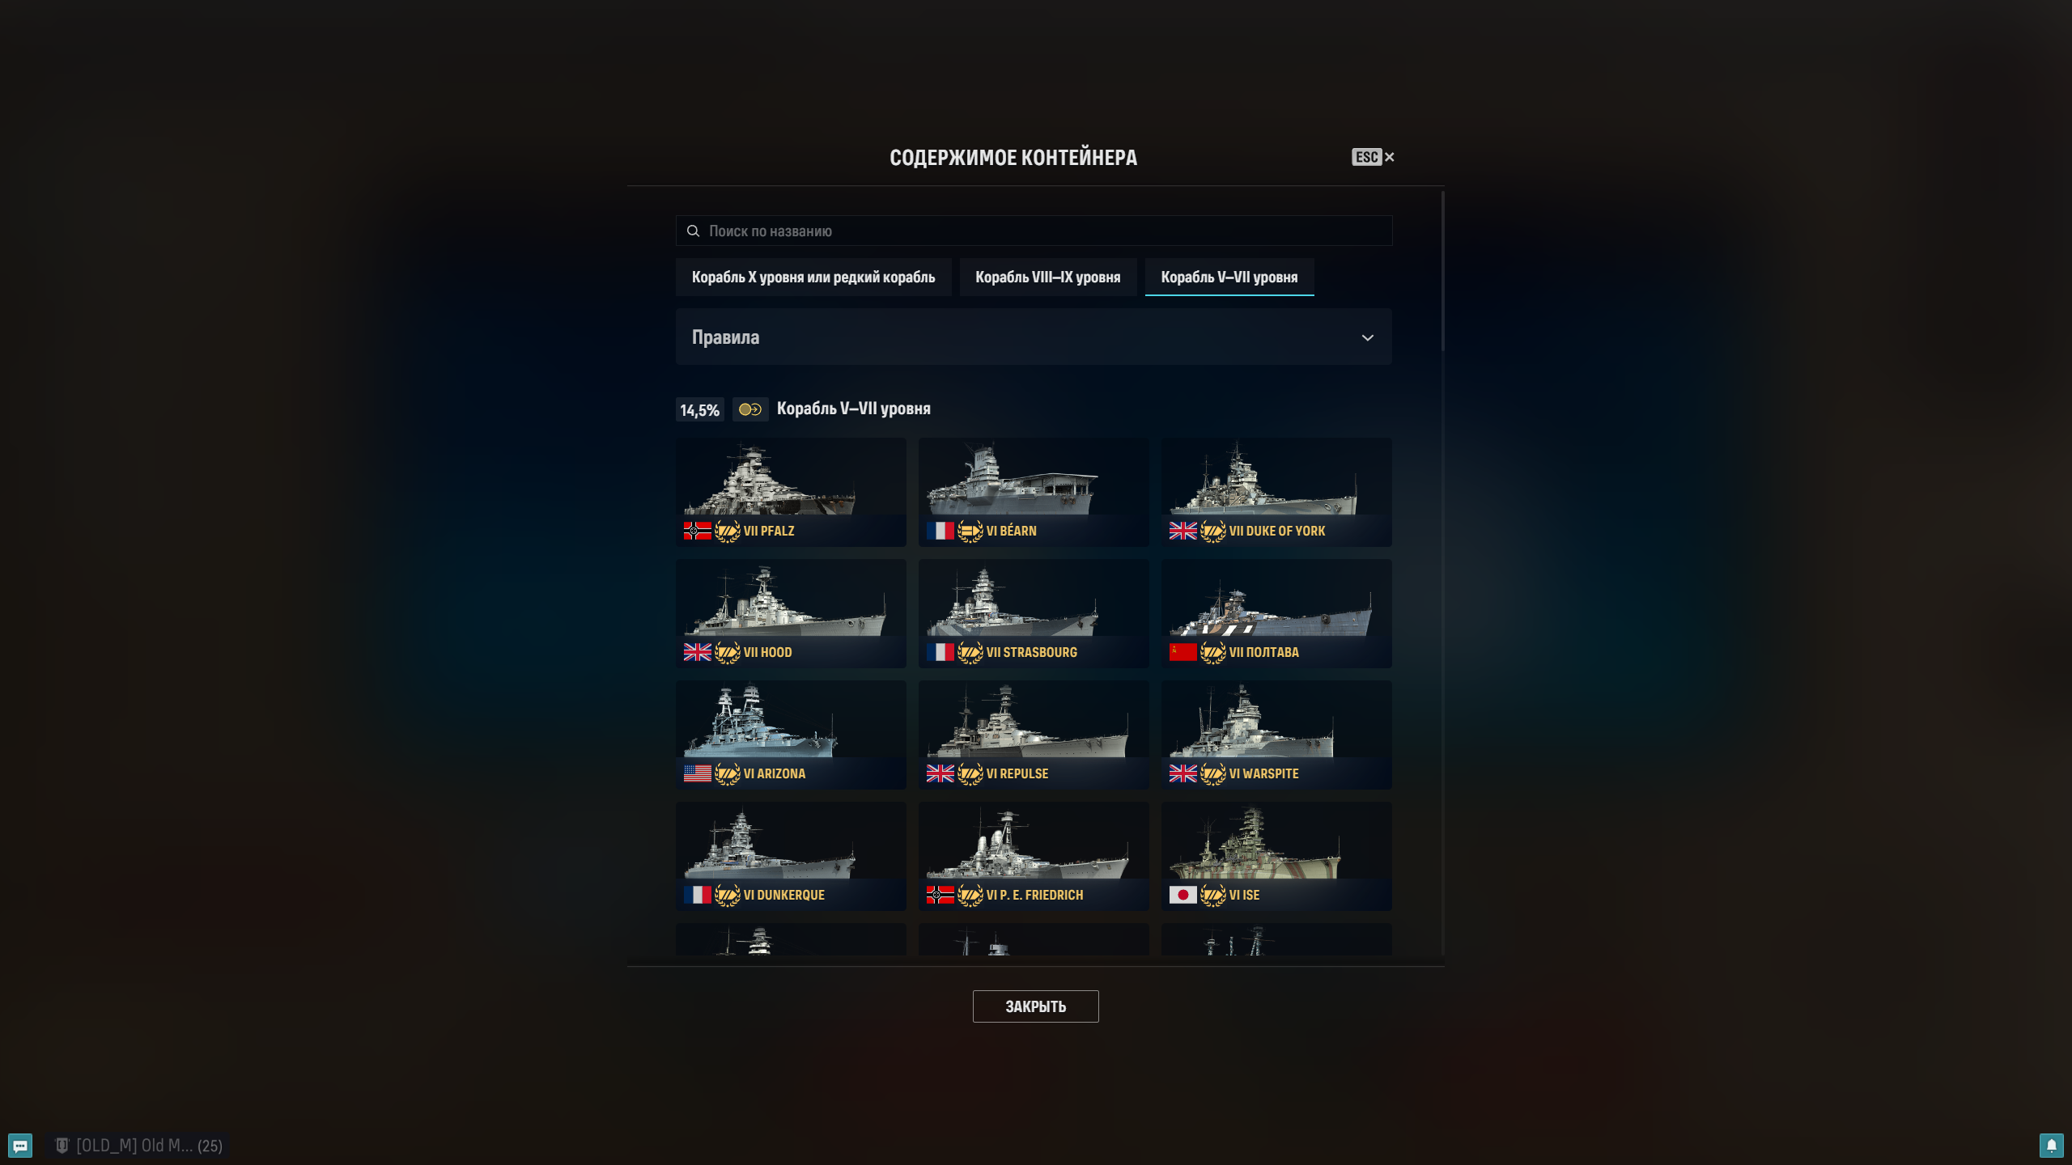Switch to Корабль VIII–IX уровня tab
2072x1165 pixels.
[x=1047, y=277]
